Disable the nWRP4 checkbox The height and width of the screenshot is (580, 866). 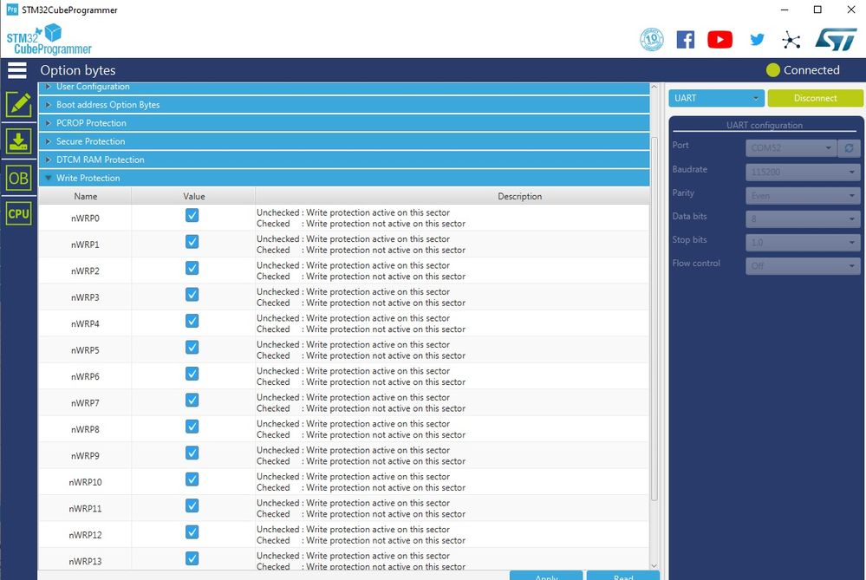[x=192, y=321]
